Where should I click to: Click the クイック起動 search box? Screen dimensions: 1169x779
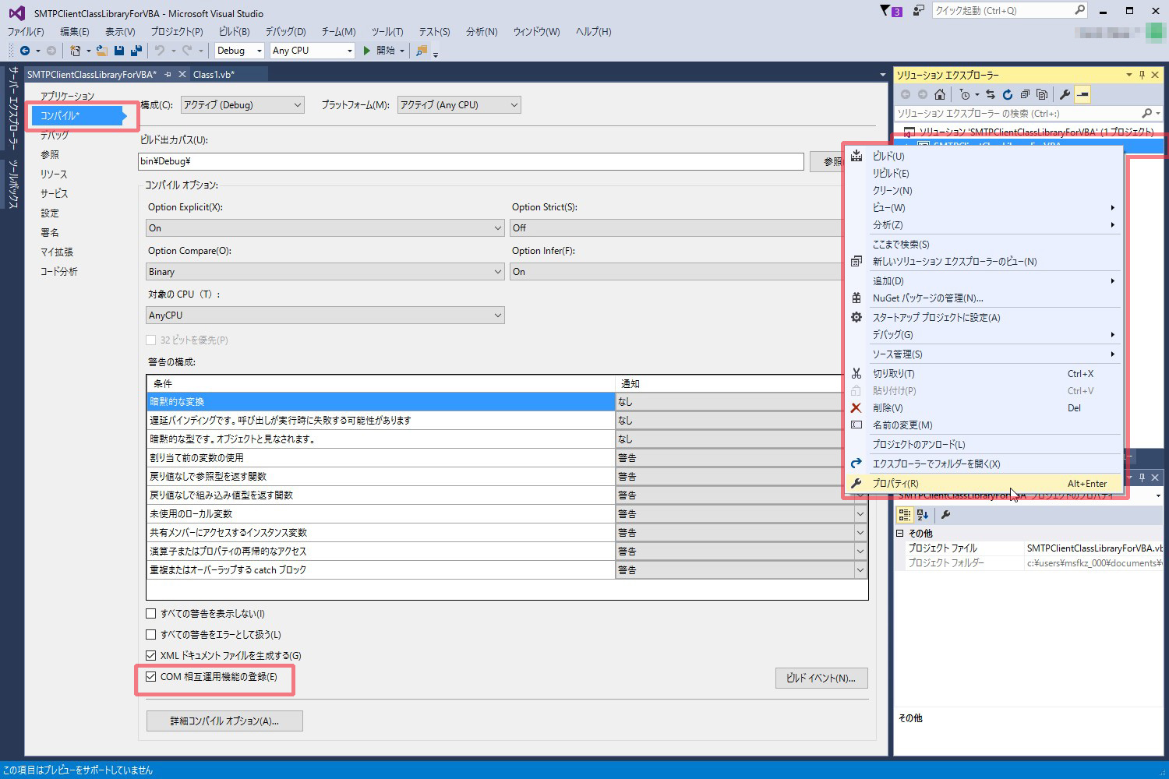point(1010,11)
